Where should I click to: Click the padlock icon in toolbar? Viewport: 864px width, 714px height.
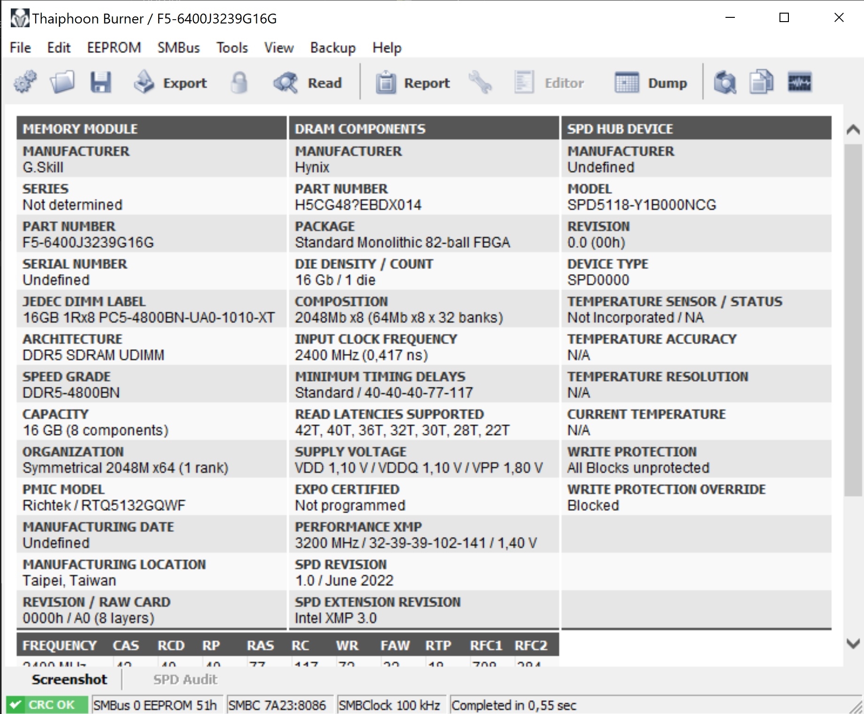click(x=239, y=83)
